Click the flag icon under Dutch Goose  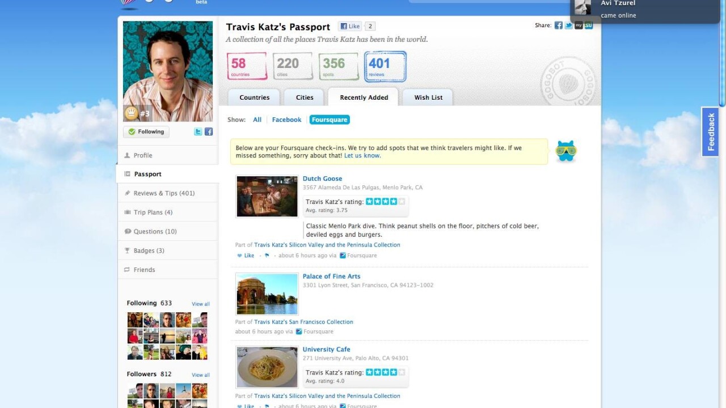267,256
